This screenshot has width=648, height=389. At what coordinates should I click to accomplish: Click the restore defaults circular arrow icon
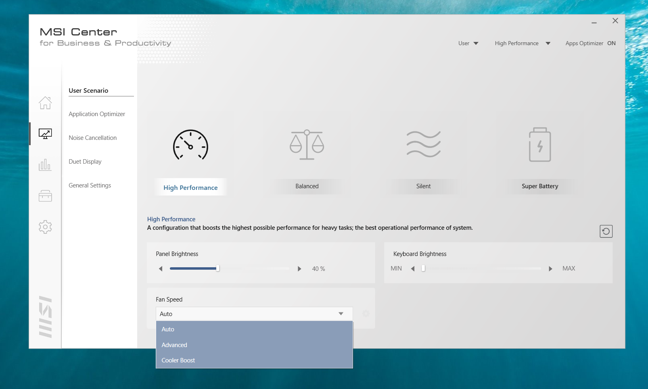coord(606,231)
